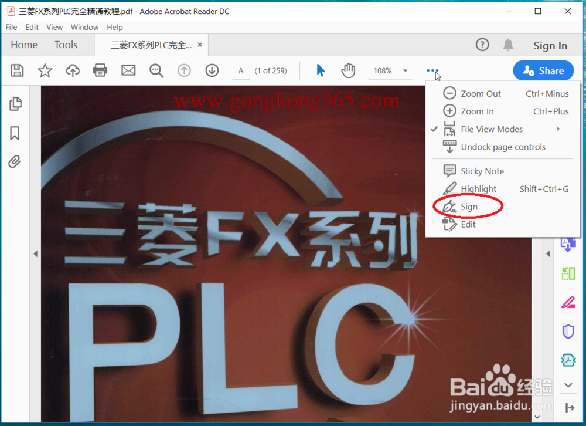Select Sticky Note in the popup menu
This screenshot has height=426, width=586.
point(503,171)
